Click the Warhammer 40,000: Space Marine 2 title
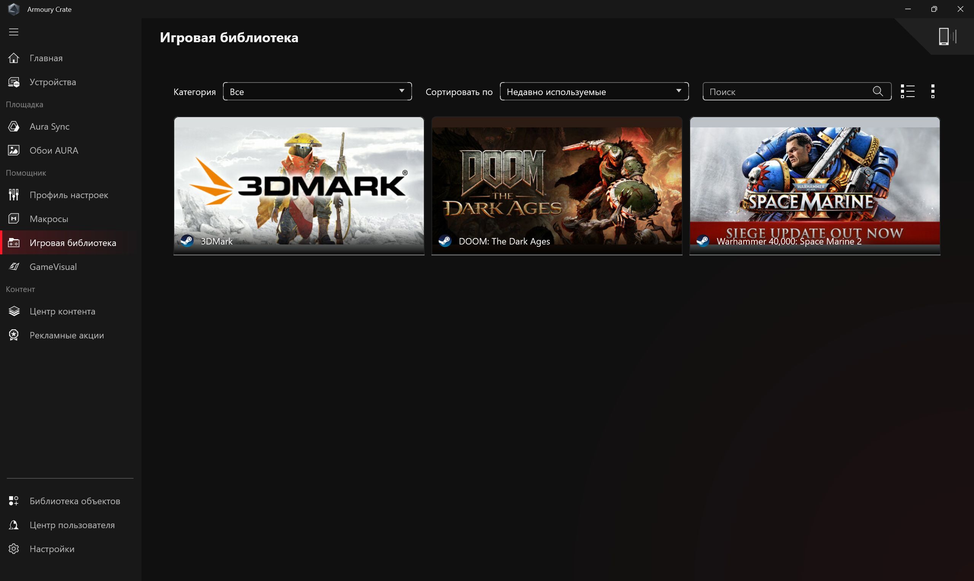Viewport: 974px width, 581px height. coord(789,241)
